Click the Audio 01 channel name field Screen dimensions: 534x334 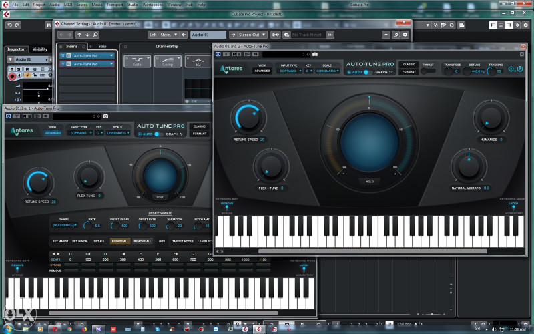pyautogui.click(x=208, y=35)
